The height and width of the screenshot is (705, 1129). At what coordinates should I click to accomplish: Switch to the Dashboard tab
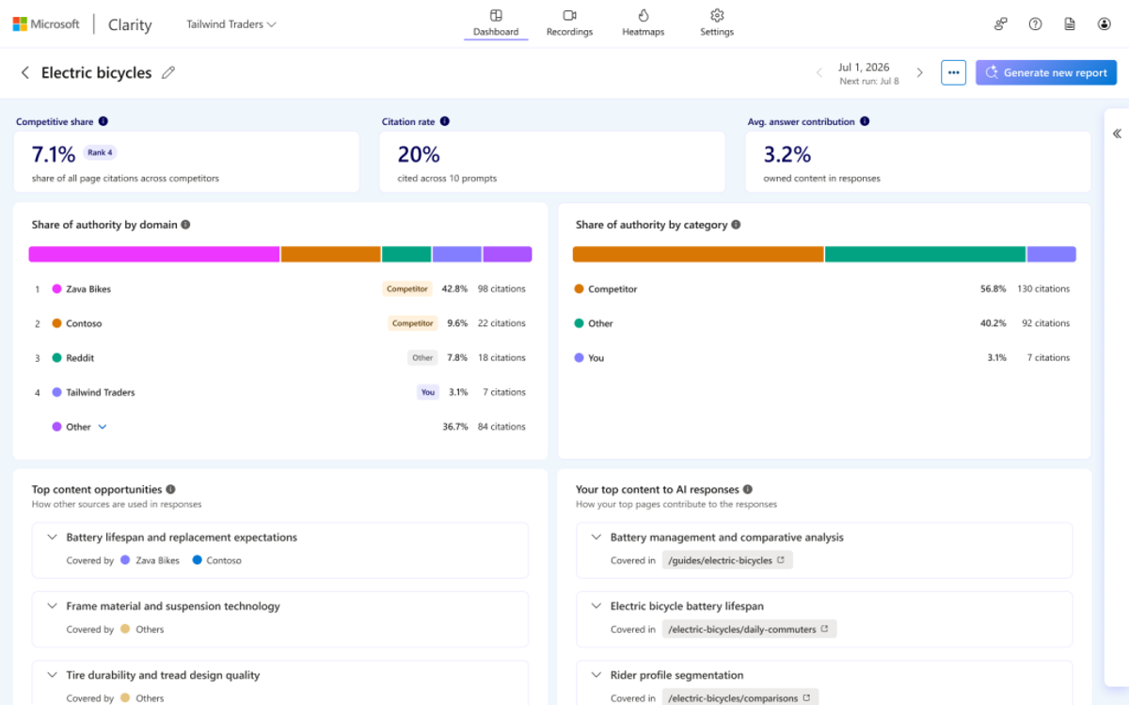point(496,23)
